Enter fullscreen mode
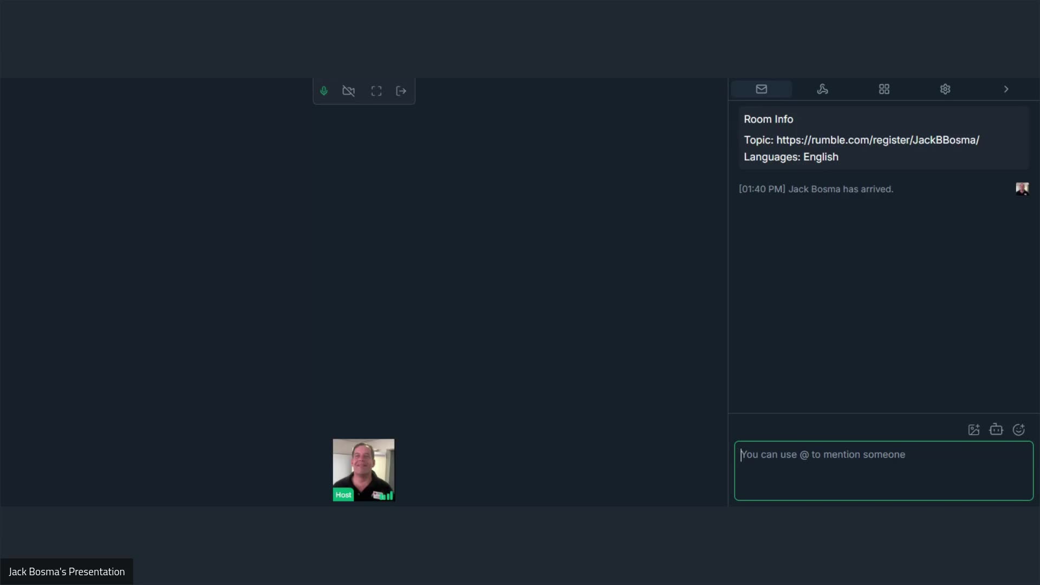The image size is (1040, 585). pos(376,91)
